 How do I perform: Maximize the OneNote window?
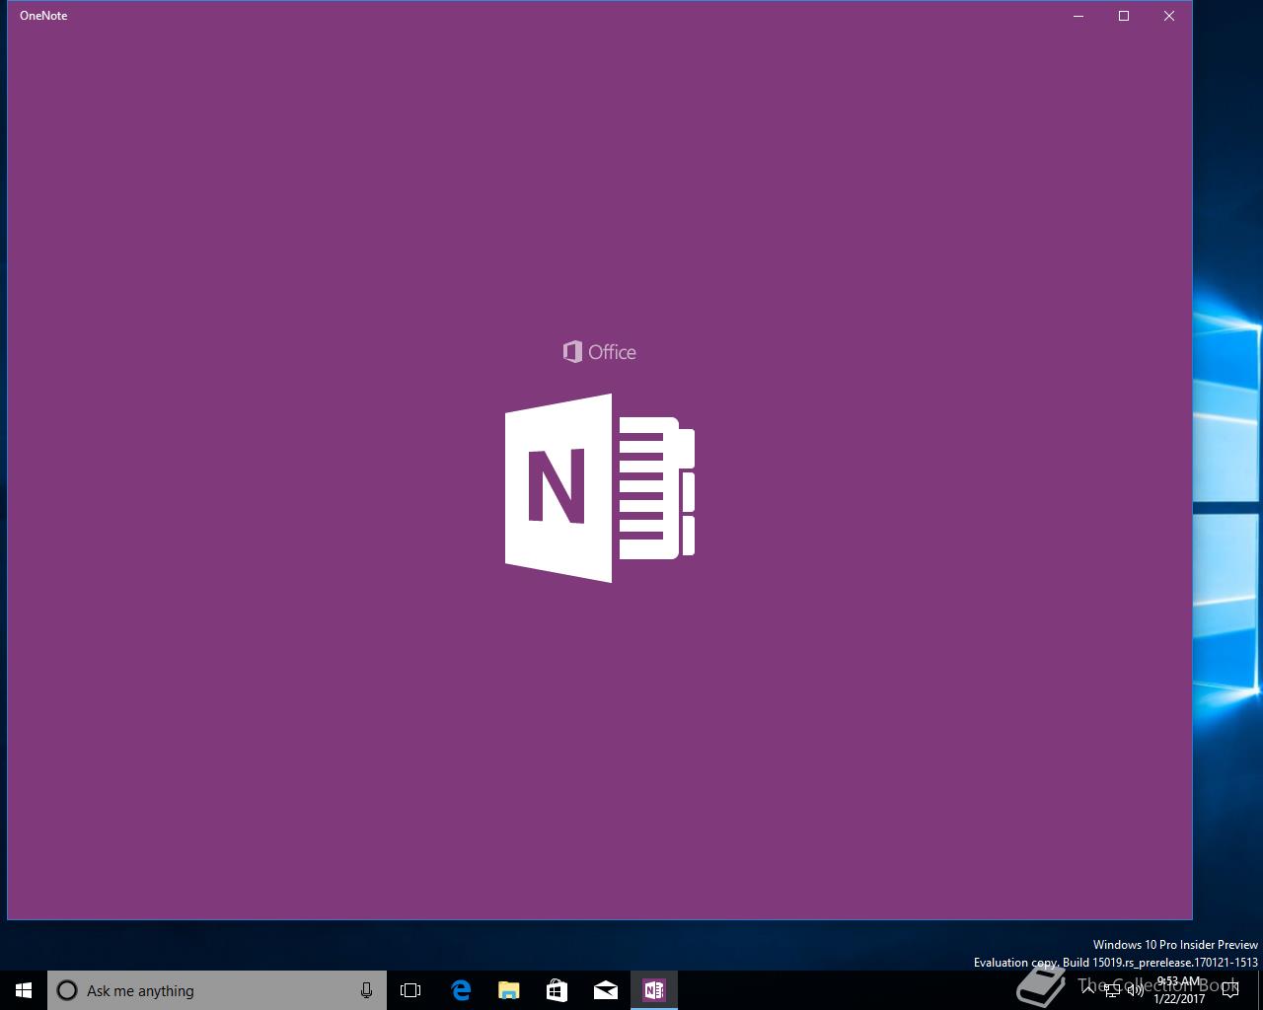tap(1124, 16)
